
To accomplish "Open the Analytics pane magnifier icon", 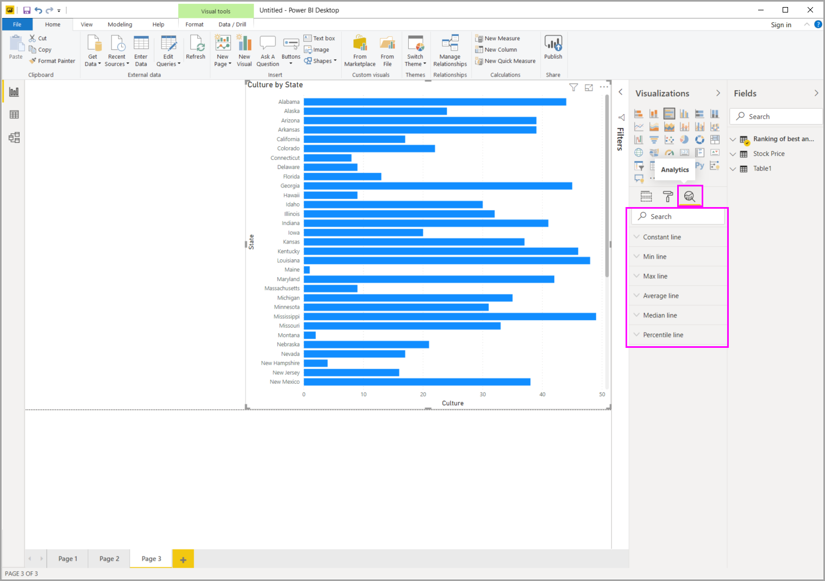I will click(x=690, y=196).
